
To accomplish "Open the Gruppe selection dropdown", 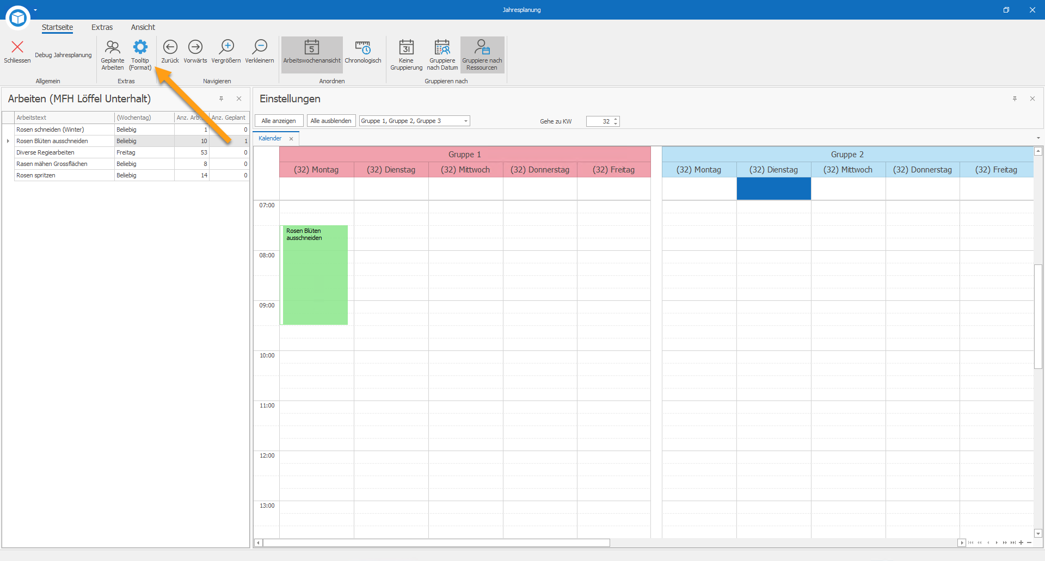I will (466, 121).
